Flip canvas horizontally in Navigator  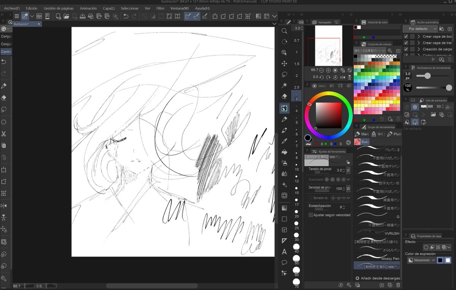click(342, 77)
